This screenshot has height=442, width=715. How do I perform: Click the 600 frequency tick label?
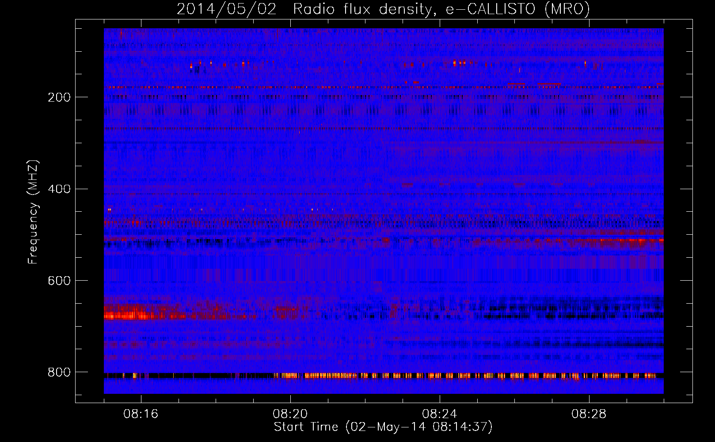coord(59,281)
